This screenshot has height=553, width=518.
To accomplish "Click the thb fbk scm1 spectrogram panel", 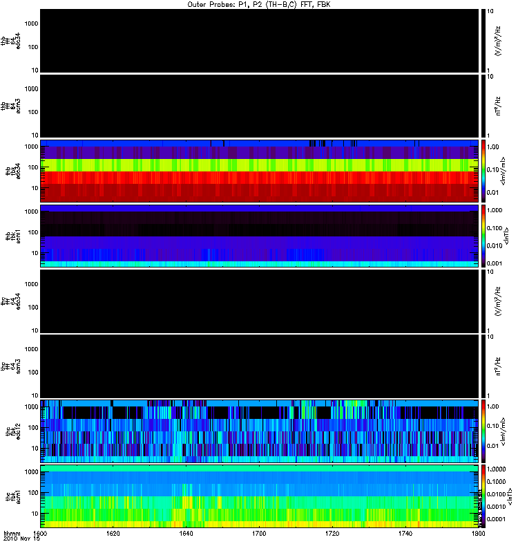I will [259, 236].
